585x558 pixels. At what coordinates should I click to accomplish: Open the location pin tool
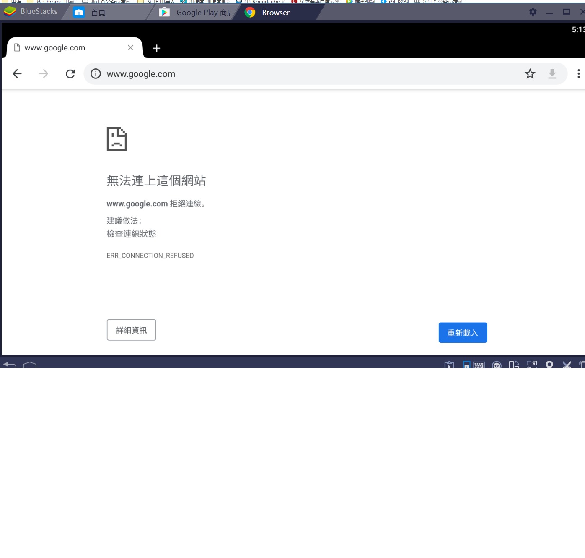click(549, 365)
